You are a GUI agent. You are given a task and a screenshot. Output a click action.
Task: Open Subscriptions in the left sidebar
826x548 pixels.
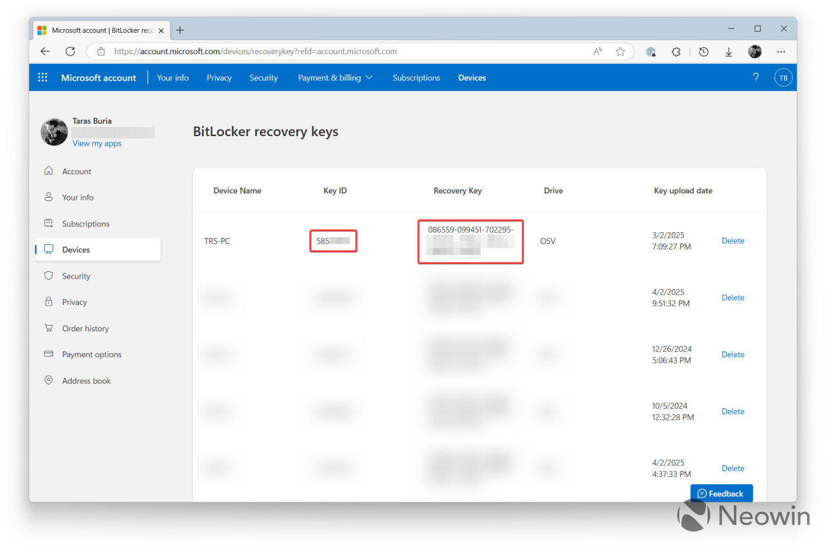pos(97,224)
